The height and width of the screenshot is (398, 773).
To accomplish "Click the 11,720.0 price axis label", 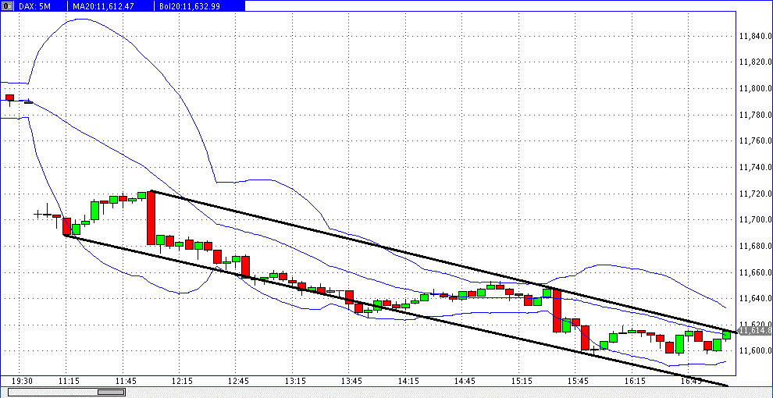I will click(755, 194).
